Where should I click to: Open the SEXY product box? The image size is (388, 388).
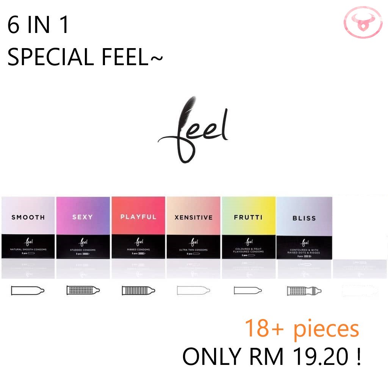(x=83, y=228)
